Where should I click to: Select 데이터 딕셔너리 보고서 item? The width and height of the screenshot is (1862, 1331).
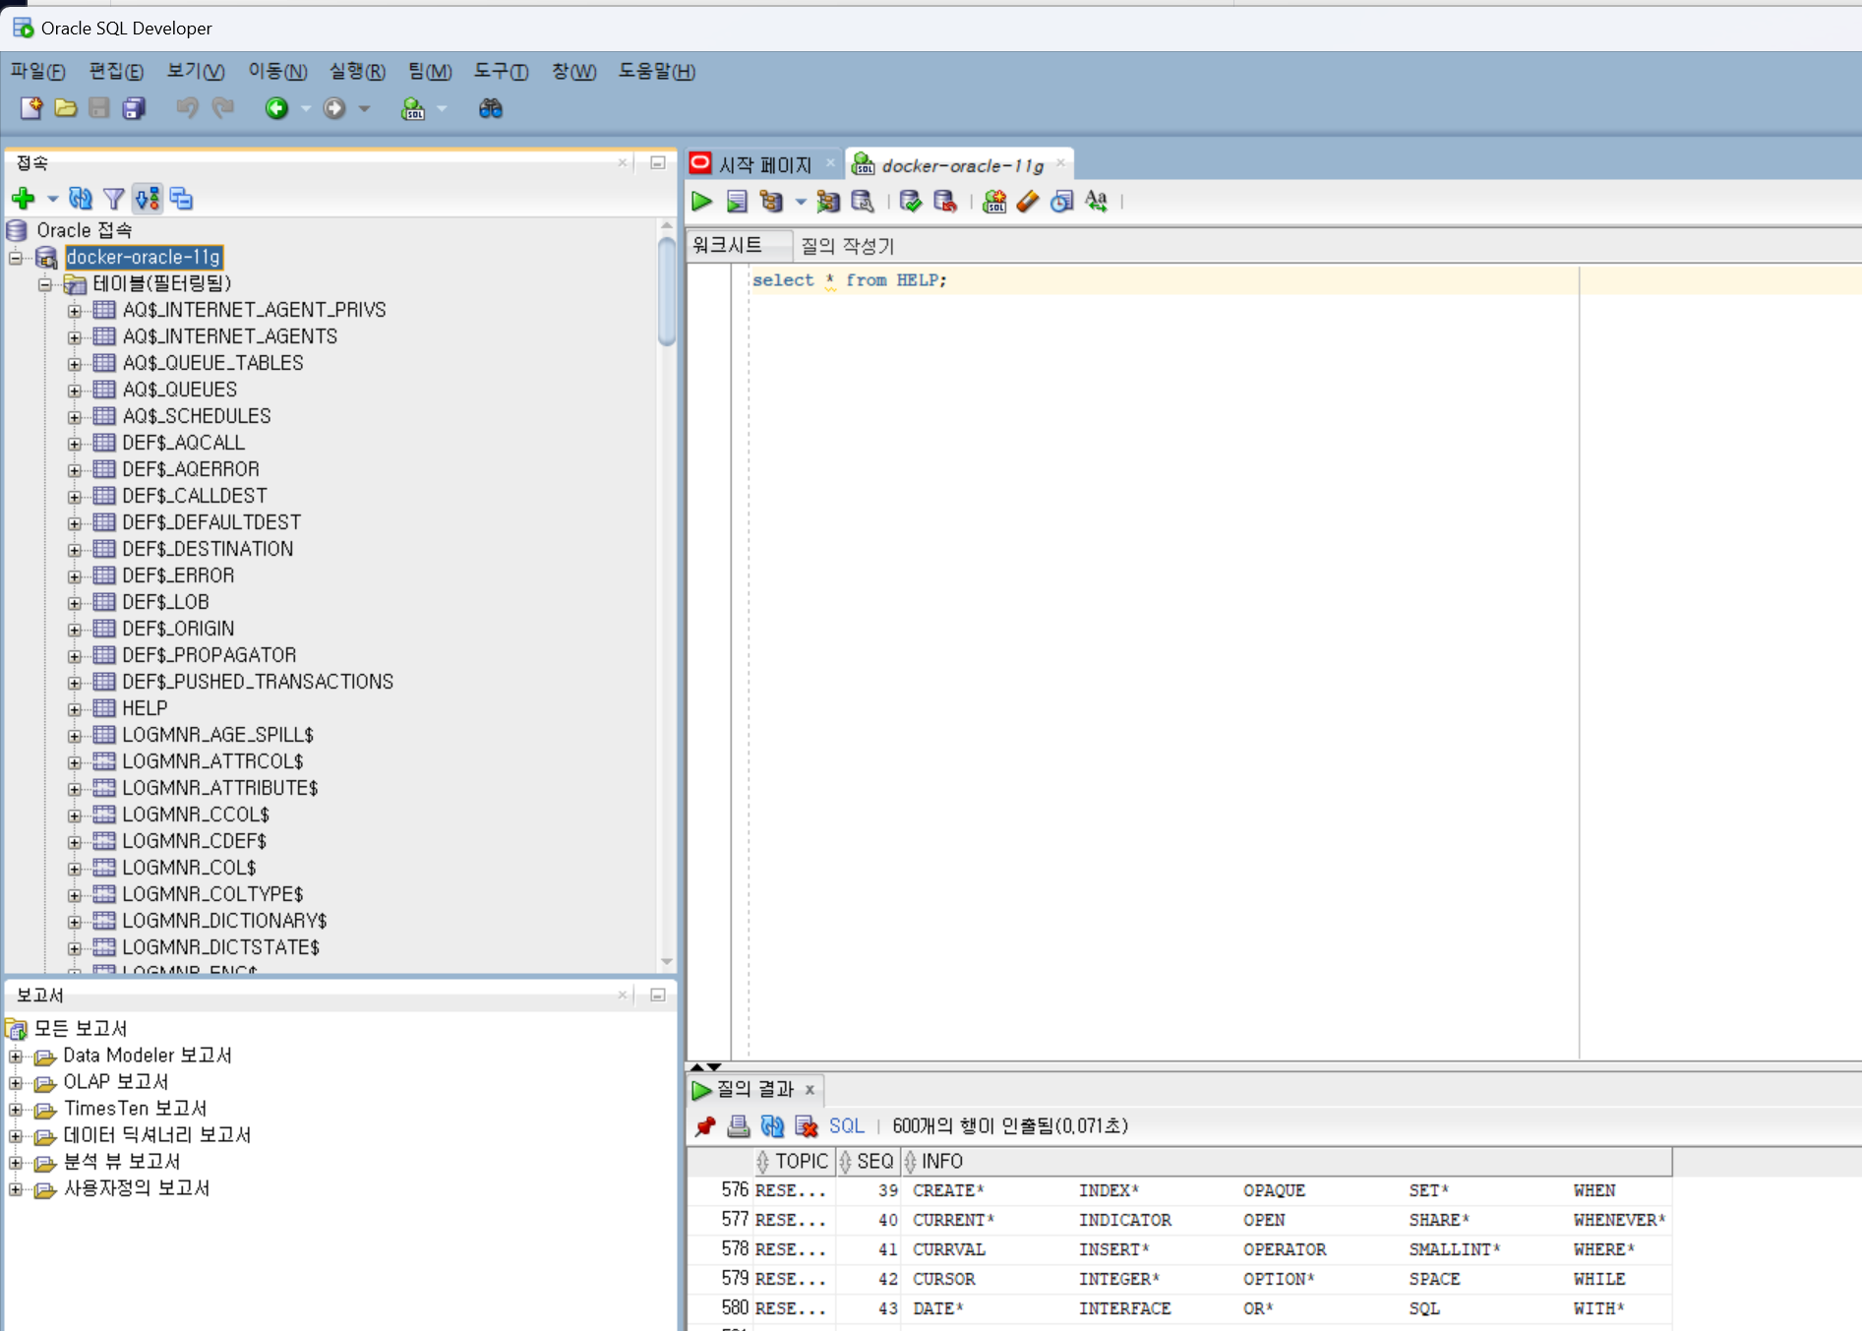[157, 1135]
